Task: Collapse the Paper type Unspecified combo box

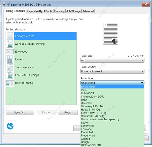Action: point(112,83)
